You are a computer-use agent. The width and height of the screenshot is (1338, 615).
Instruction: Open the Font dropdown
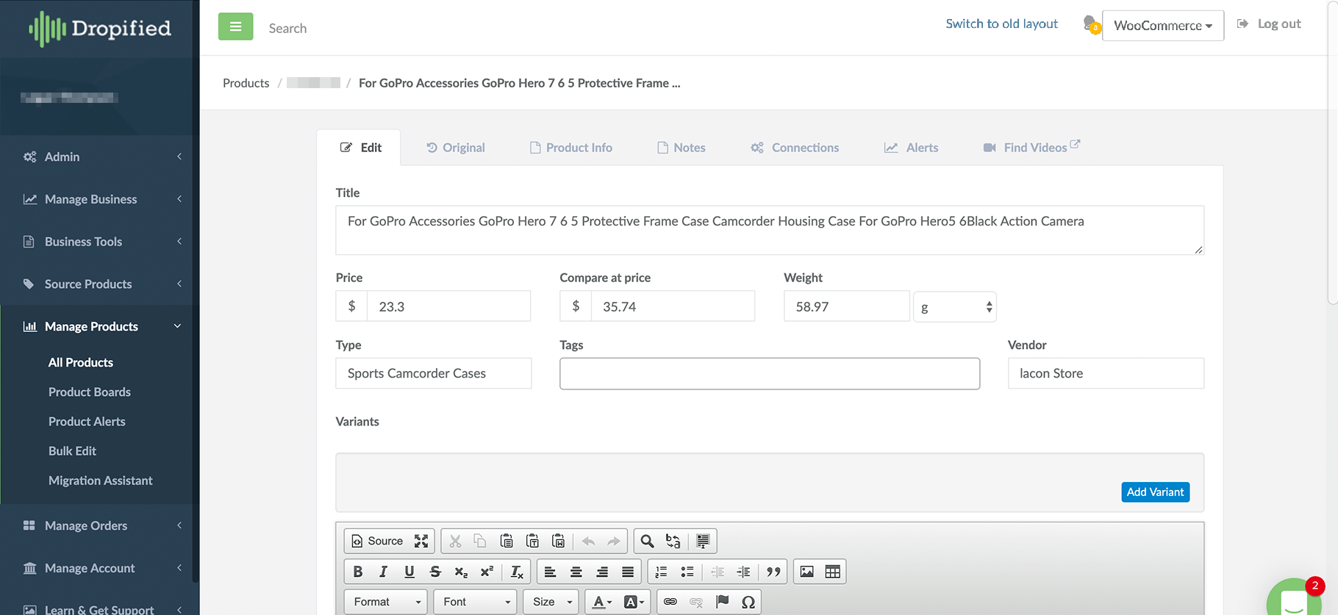tap(475, 602)
